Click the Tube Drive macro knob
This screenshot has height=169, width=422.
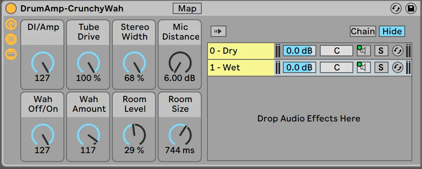click(x=88, y=63)
